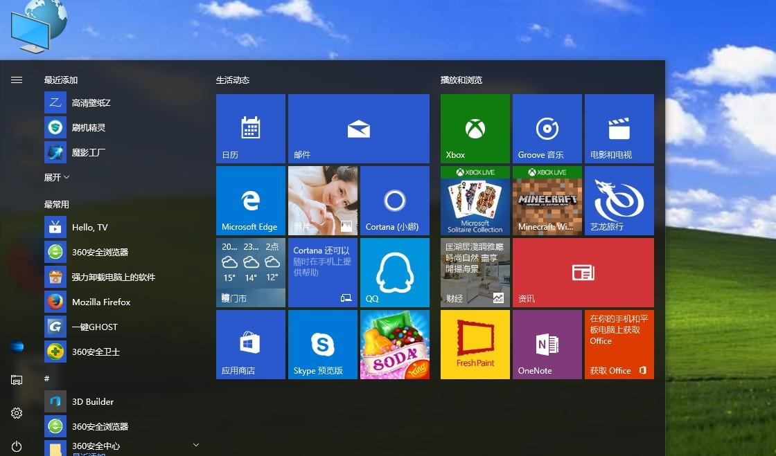
Task: Launch 360安全浏览器 under 最常用
Action: (121, 252)
